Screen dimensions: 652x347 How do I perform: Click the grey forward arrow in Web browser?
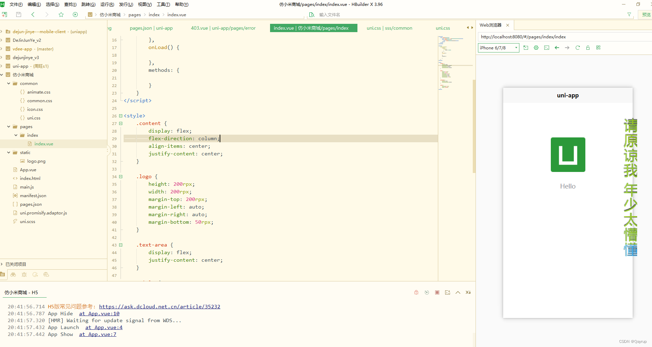[567, 48]
